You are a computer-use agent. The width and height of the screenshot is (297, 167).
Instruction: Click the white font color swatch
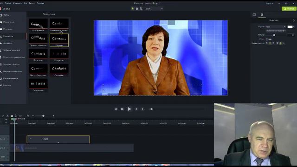click(x=290, y=27)
